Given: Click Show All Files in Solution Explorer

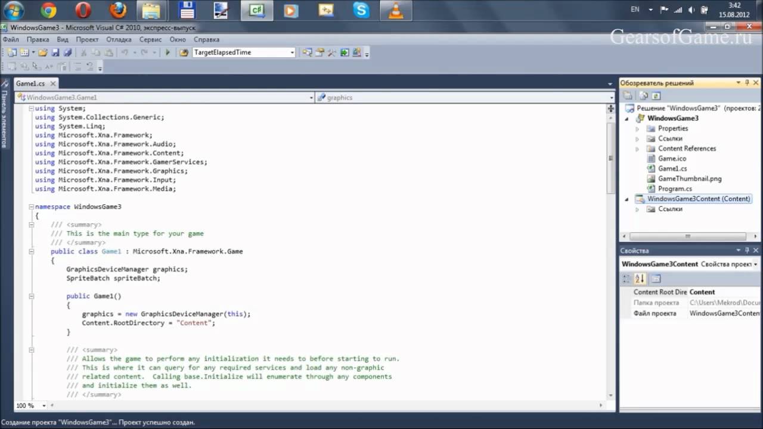Looking at the screenshot, I should pyautogui.click(x=643, y=95).
